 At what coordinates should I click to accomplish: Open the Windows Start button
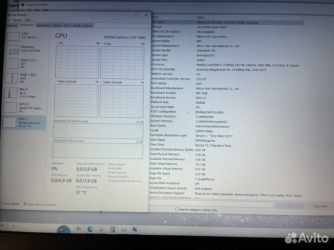[2, 226]
